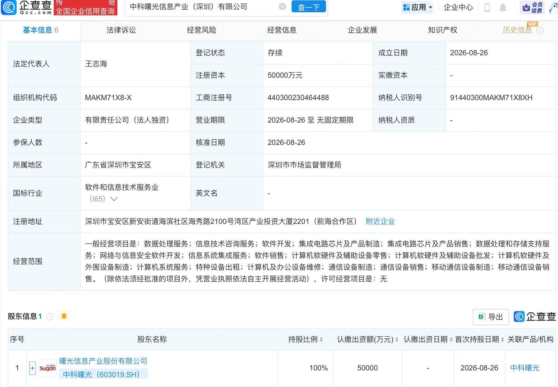Click the 查一下 search button
This screenshot has height=387, width=558.
pyautogui.click(x=308, y=7)
